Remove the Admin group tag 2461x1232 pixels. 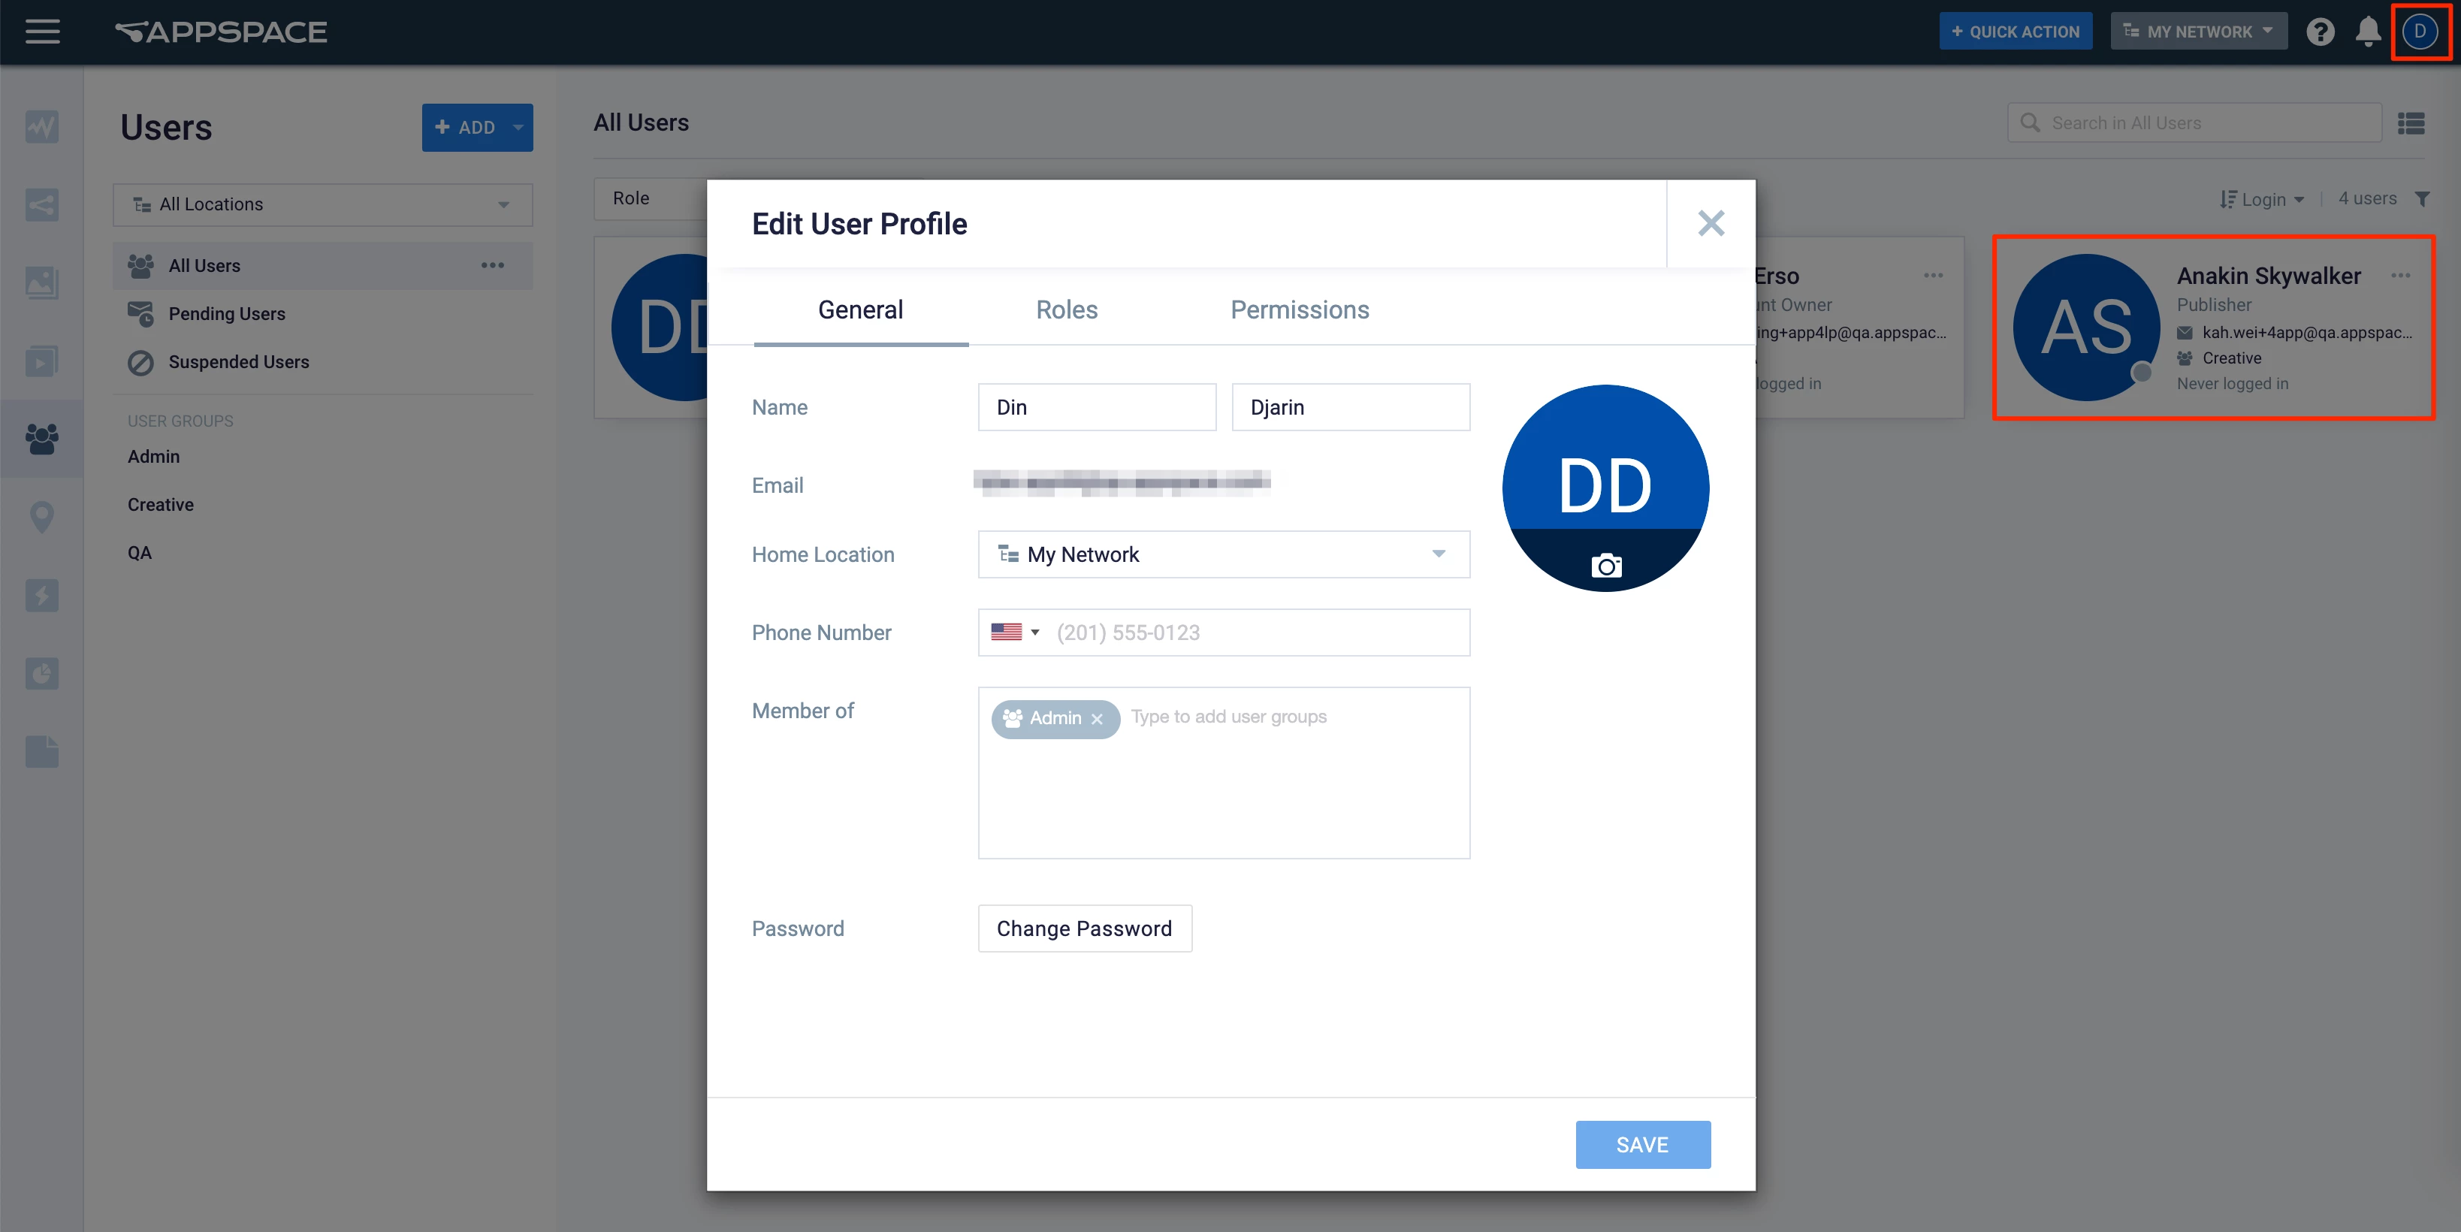click(x=1097, y=719)
